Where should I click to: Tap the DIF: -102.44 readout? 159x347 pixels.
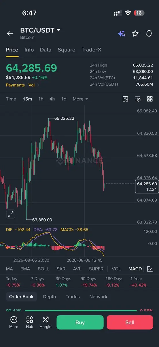click(x=18, y=230)
